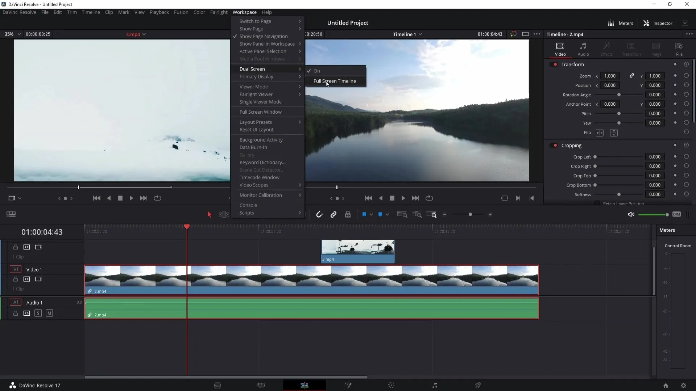Click the Edit page icon in toolbar
Screen dimensions: 696x391
[304, 385]
